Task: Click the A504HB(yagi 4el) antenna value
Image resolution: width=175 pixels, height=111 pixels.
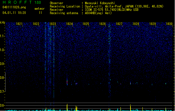Action: point(98,13)
